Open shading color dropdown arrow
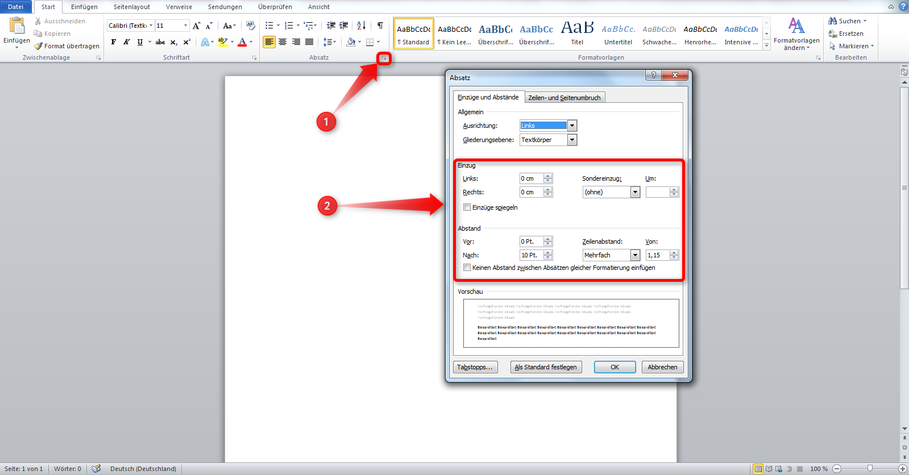Image resolution: width=909 pixels, height=475 pixels. [x=360, y=42]
